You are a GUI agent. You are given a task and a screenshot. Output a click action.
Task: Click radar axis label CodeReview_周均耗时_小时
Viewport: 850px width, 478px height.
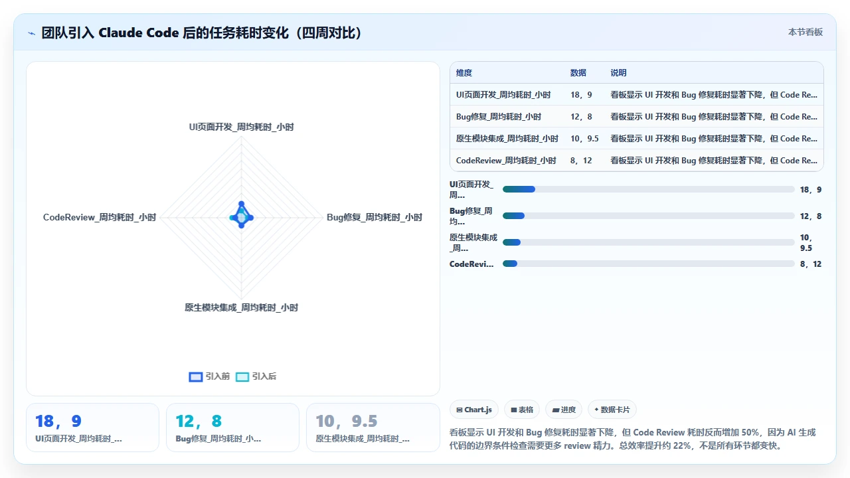click(x=100, y=217)
